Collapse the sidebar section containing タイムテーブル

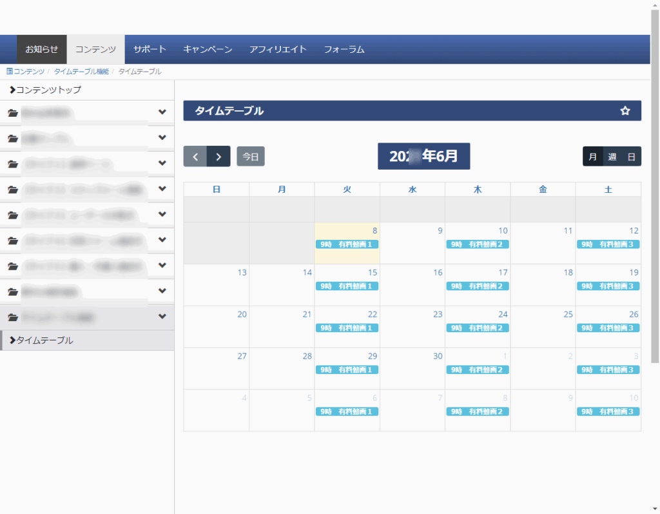point(162,317)
